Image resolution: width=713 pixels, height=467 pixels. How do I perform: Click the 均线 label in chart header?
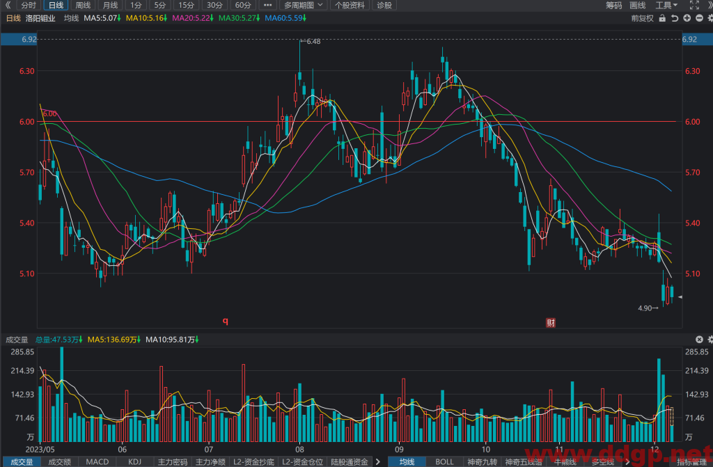(72, 18)
